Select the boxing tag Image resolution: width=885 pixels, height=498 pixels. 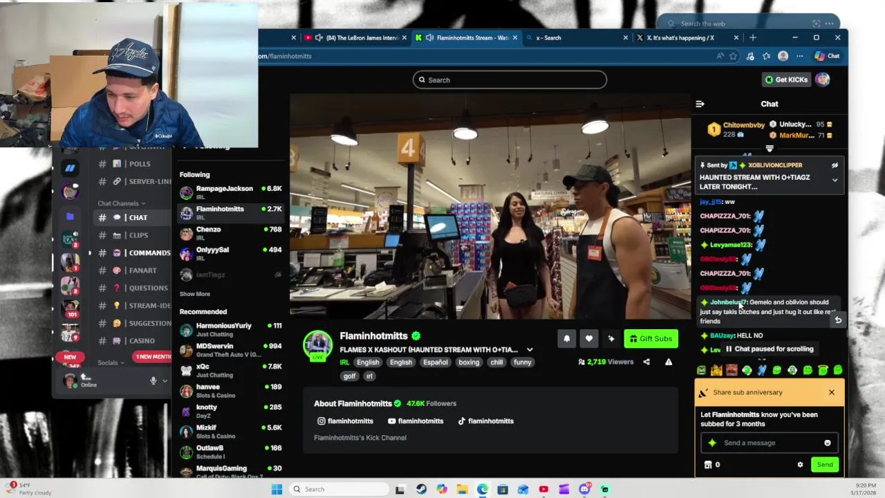point(469,362)
